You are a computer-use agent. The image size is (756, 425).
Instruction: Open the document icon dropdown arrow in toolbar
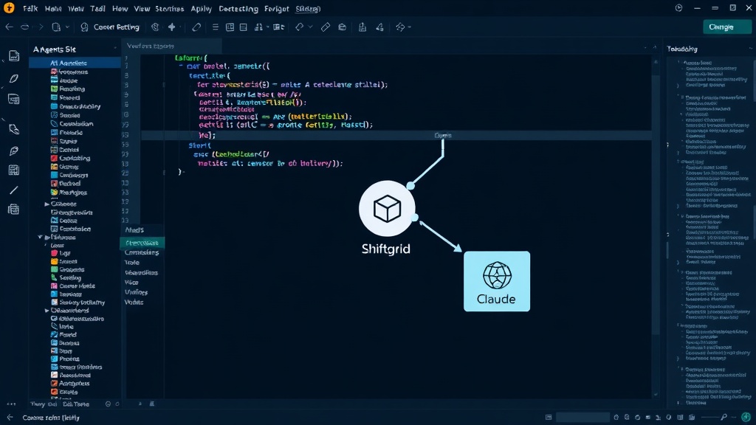67,27
